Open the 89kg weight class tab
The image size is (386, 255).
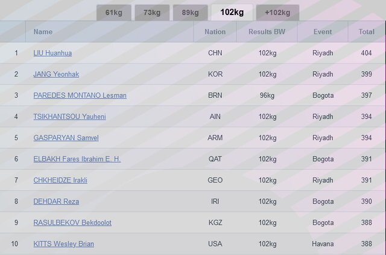(191, 13)
